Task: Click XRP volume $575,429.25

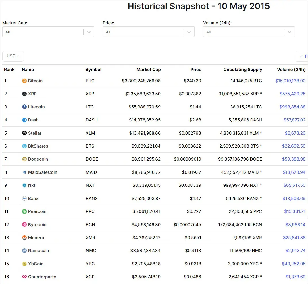Action: pos(292,94)
